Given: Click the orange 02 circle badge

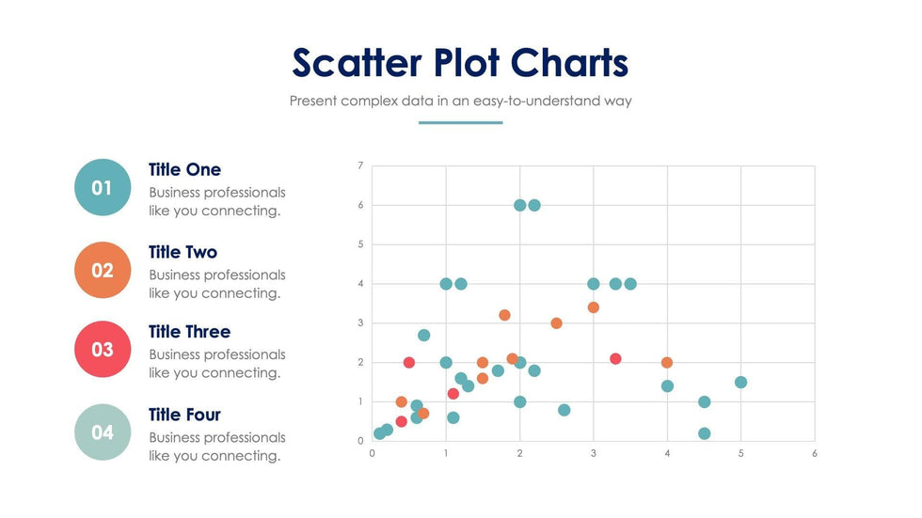Looking at the screenshot, I should (x=102, y=270).
